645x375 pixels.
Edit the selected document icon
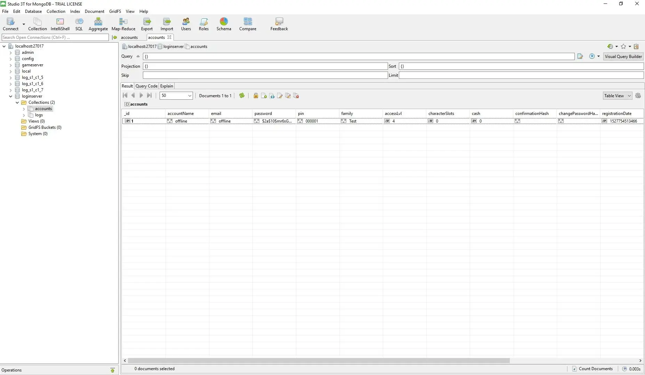point(280,96)
